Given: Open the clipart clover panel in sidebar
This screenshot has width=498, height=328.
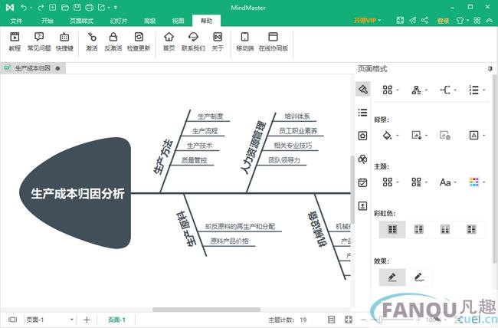Looking at the screenshot, I should coord(362,159).
